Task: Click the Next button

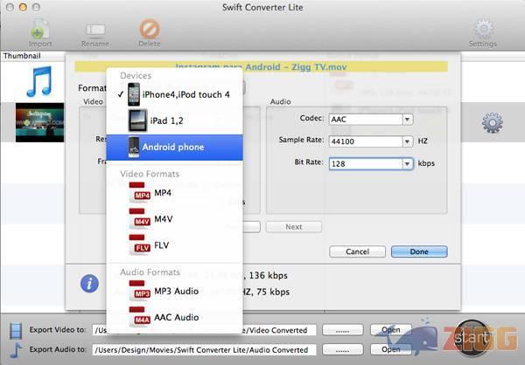Action: (294, 227)
